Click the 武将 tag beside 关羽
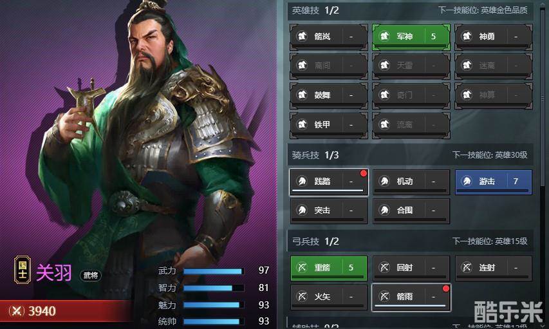 91,276
